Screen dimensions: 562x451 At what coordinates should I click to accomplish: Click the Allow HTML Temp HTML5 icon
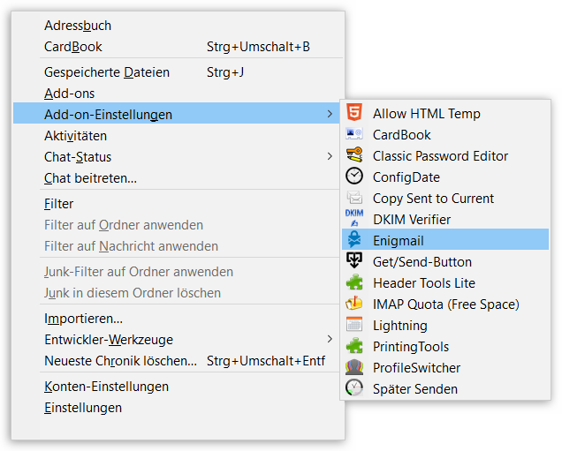[x=354, y=113]
